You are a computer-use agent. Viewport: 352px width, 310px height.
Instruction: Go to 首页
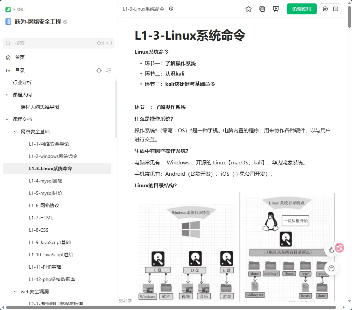click(20, 57)
